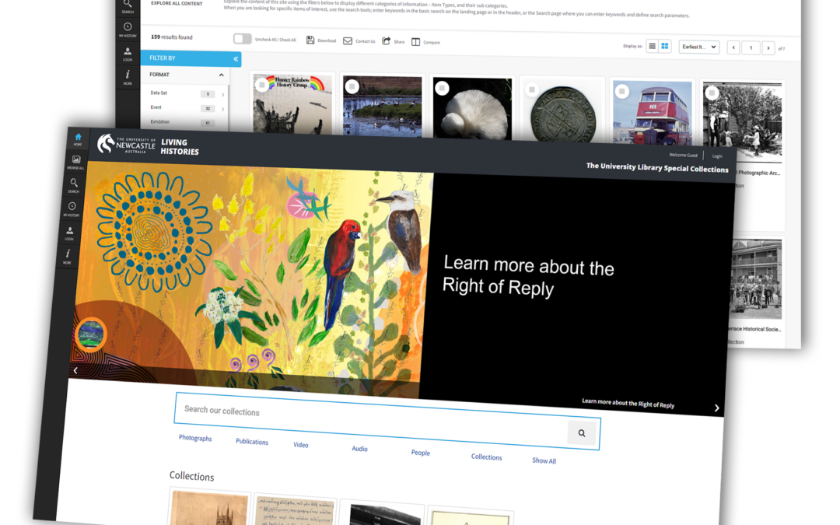Click the Share icon in results toolbar
The image size is (840, 525).
tap(387, 41)
